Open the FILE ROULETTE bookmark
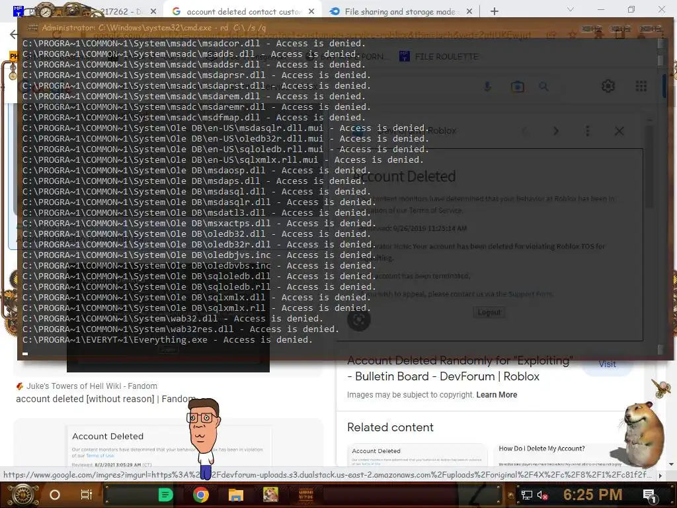Viewport: 677px width, 508px height. [439, 57]
